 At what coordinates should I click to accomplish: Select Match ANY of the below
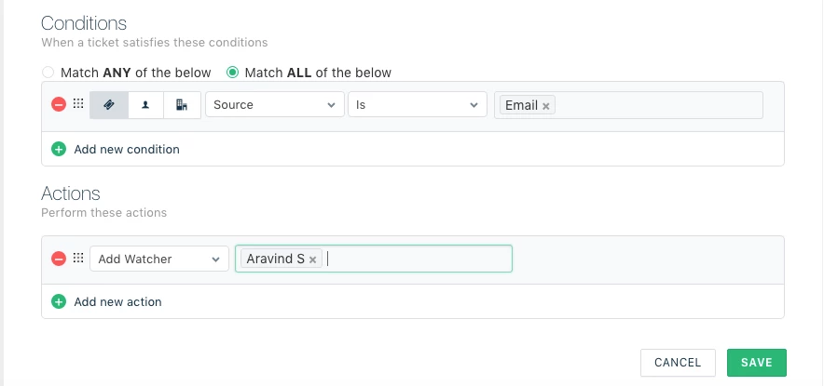tap(48, 72)
